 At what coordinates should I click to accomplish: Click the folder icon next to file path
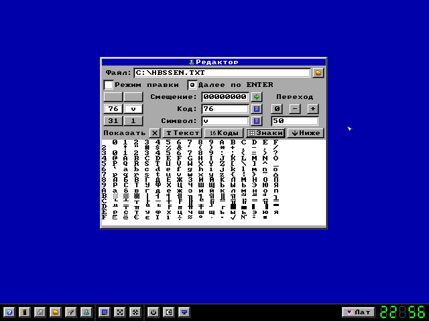pos(318,73)
